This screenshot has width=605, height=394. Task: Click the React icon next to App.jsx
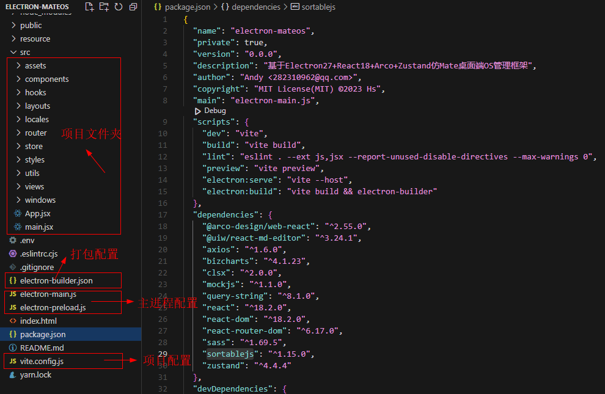coord(18,213)
